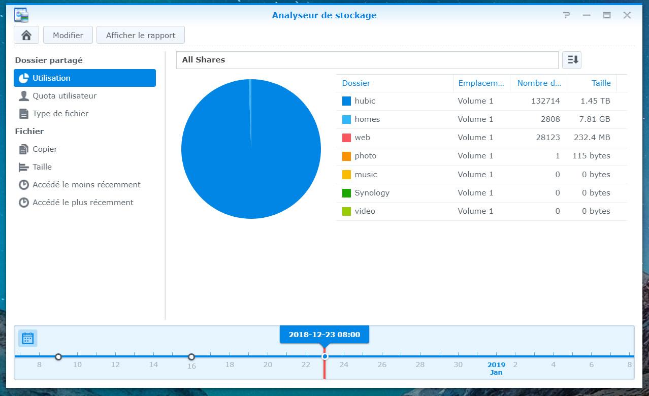Select the timeline marker near day 9

[x=58, y=357]
